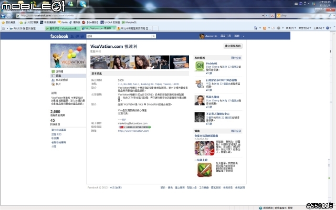Click the Home link in Facebook header

[x=237, y=36]
